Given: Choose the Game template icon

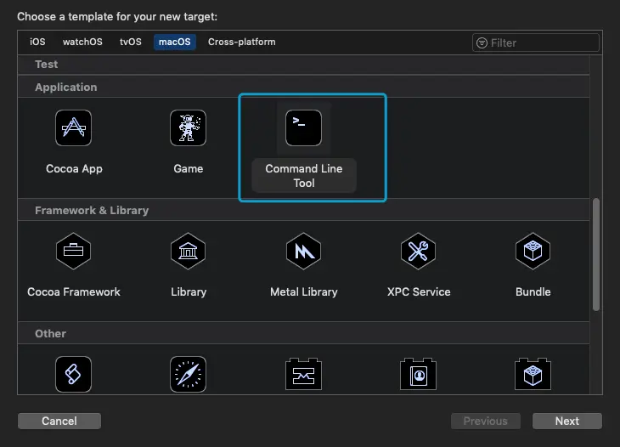Looking at the screenshot, I should [189, 127].
